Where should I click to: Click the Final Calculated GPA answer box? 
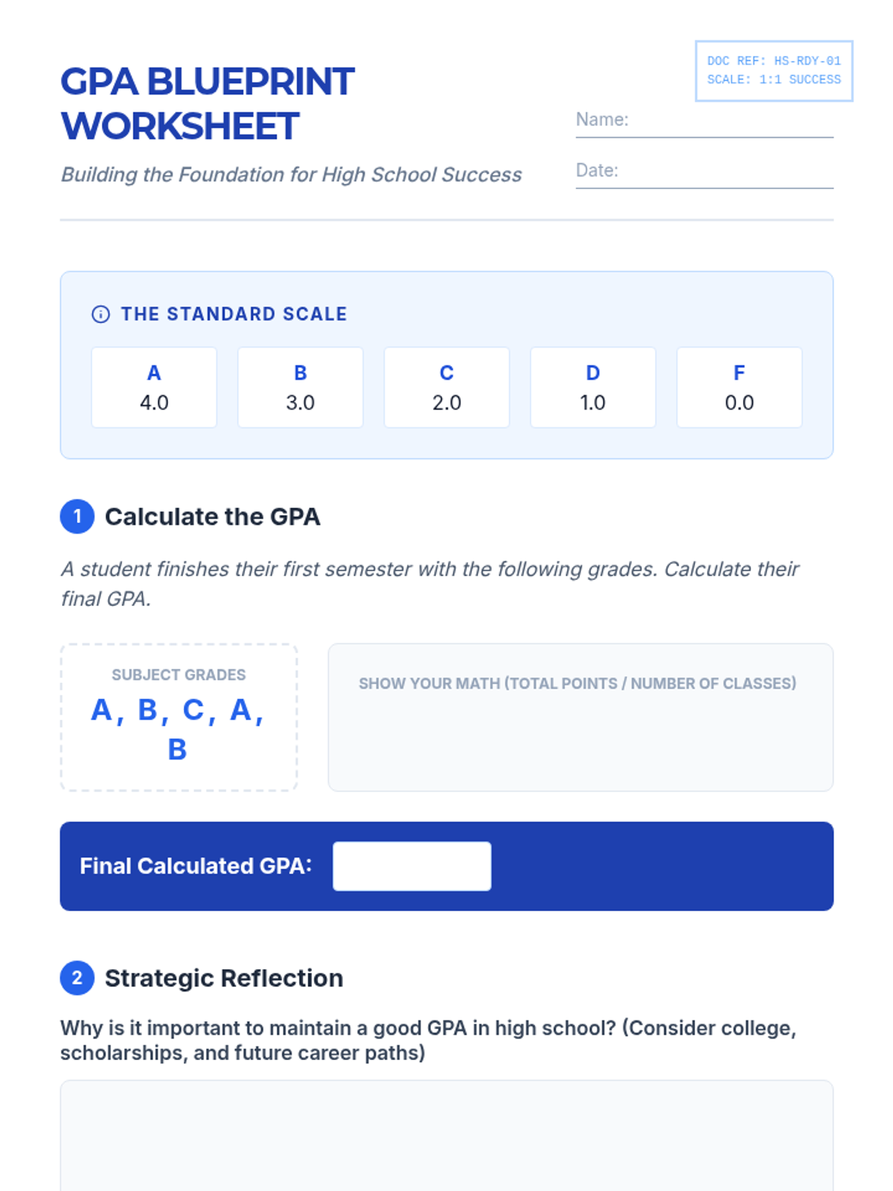(412, 866)
